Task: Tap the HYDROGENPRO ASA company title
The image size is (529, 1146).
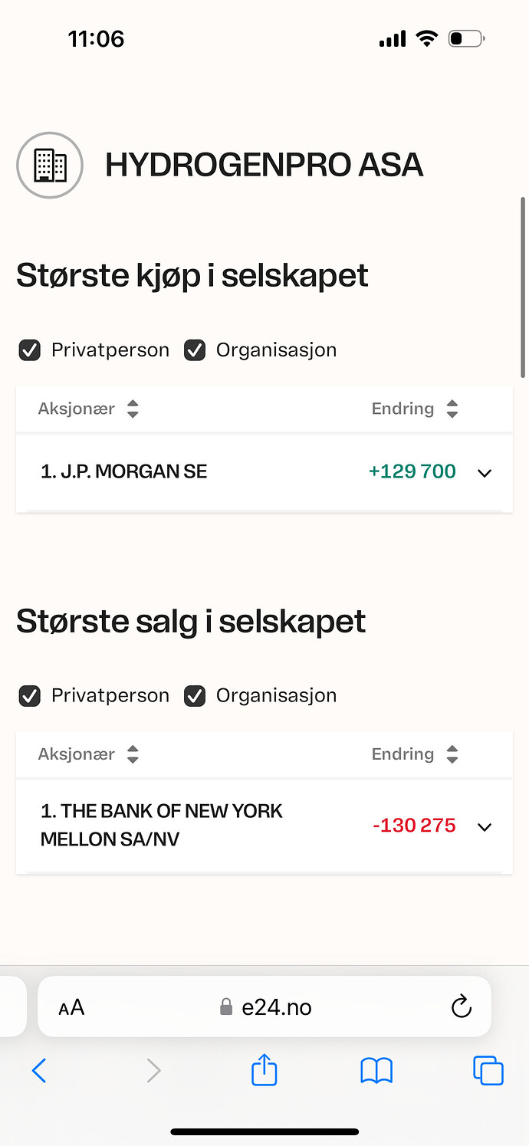Action: (x=264, y=166)
